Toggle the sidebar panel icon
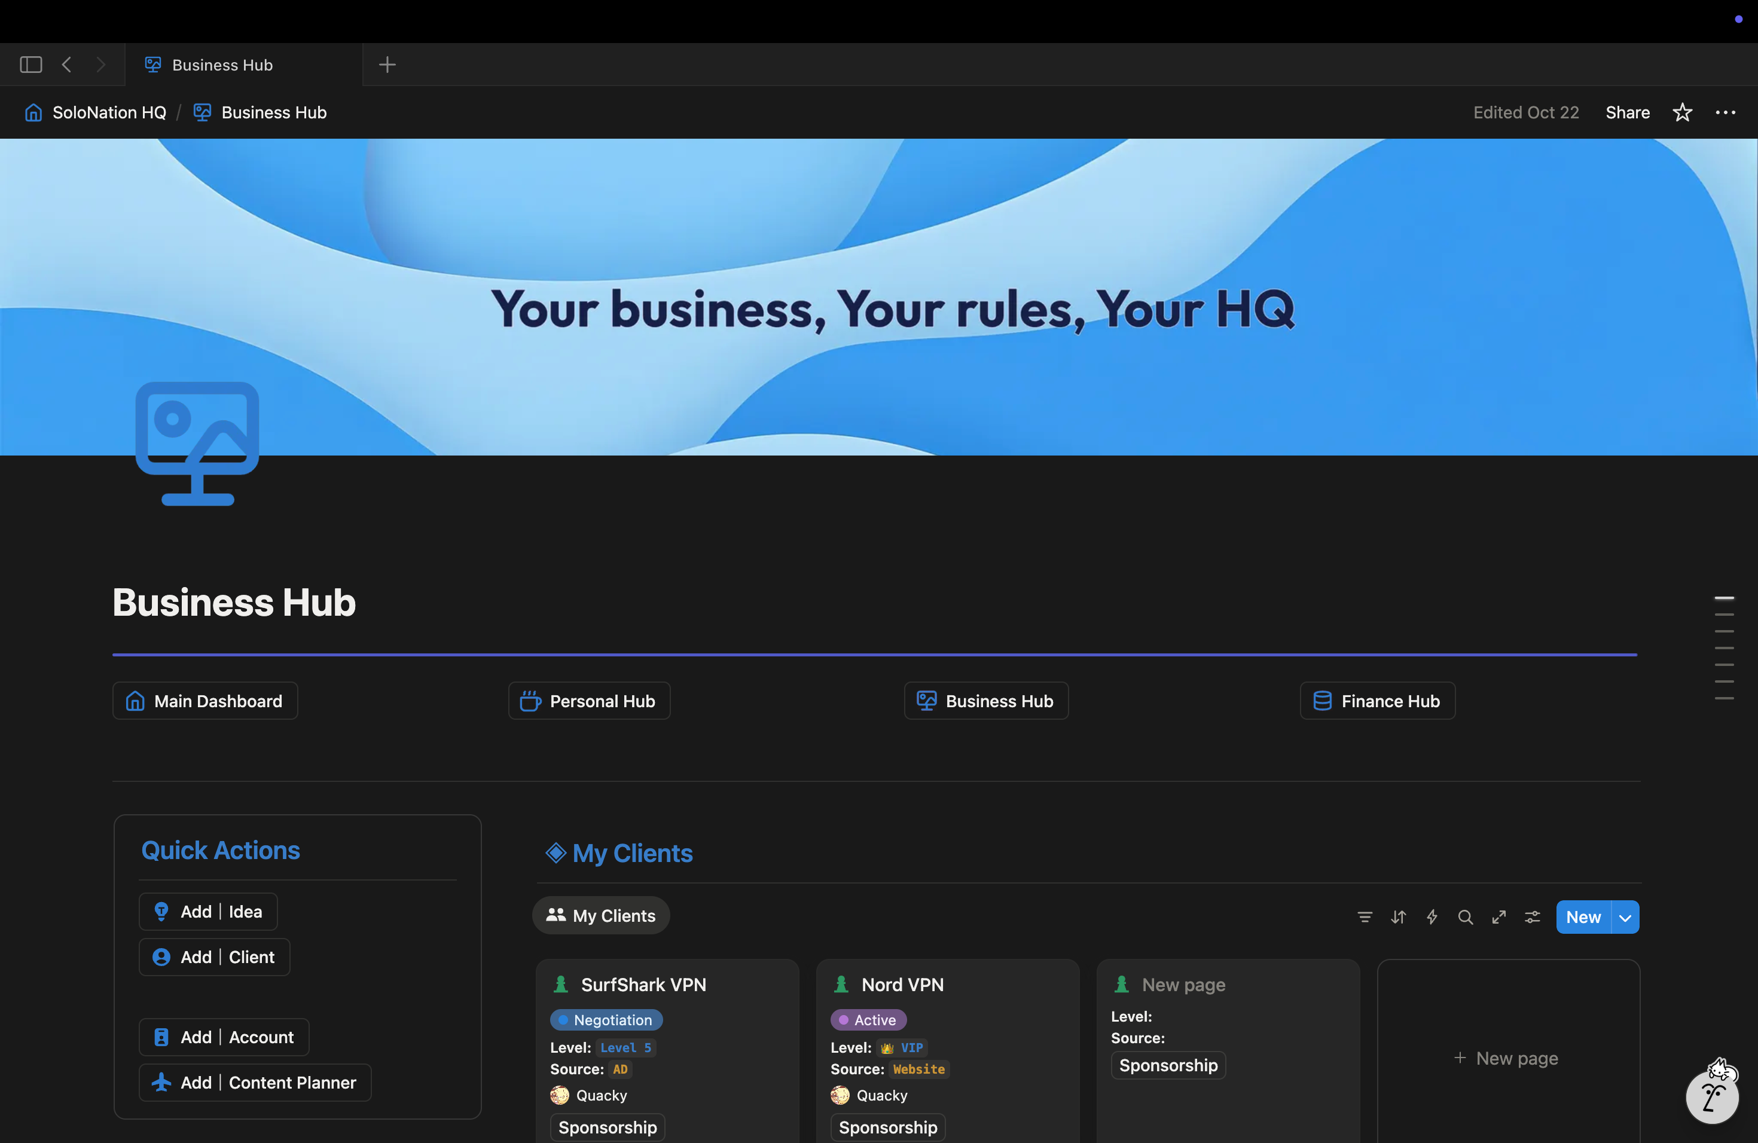The image size is (1758, 1143). tap(30, 65)
